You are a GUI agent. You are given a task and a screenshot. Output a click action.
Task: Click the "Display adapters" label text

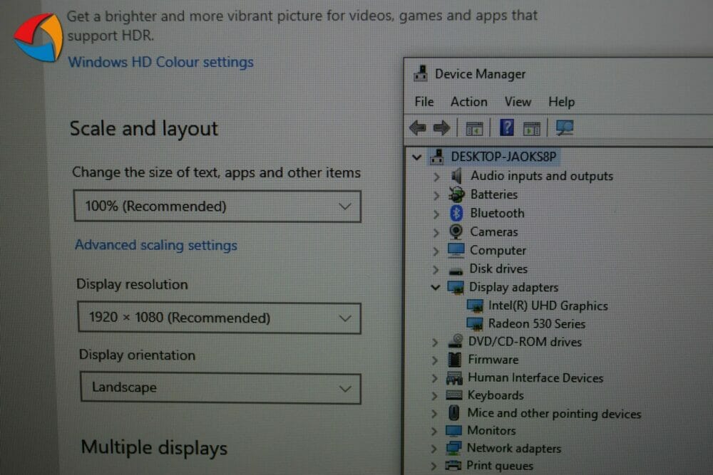513,288
